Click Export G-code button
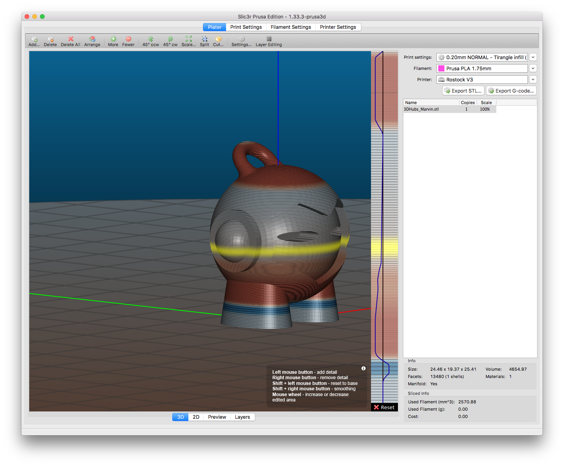564x466 pixels. 511,91
